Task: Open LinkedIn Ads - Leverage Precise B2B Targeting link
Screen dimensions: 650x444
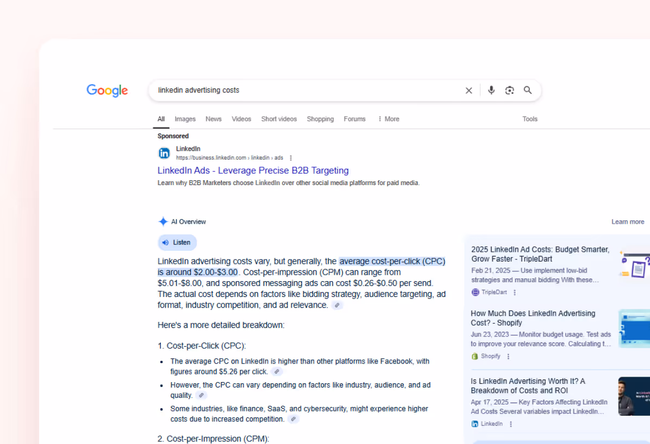Action: pyautogui.click(x=253, y=170)
